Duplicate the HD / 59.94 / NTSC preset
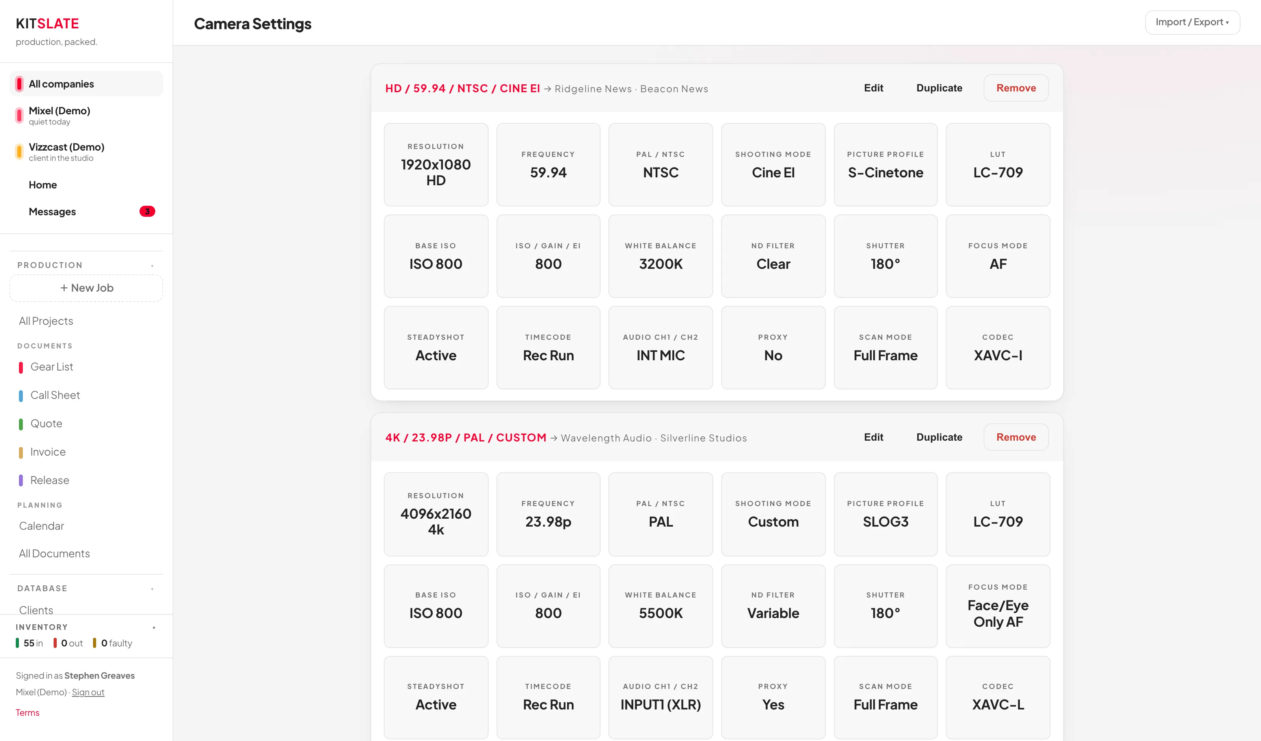This screenshot has width=1261, height=741. (x=939, y=88)
